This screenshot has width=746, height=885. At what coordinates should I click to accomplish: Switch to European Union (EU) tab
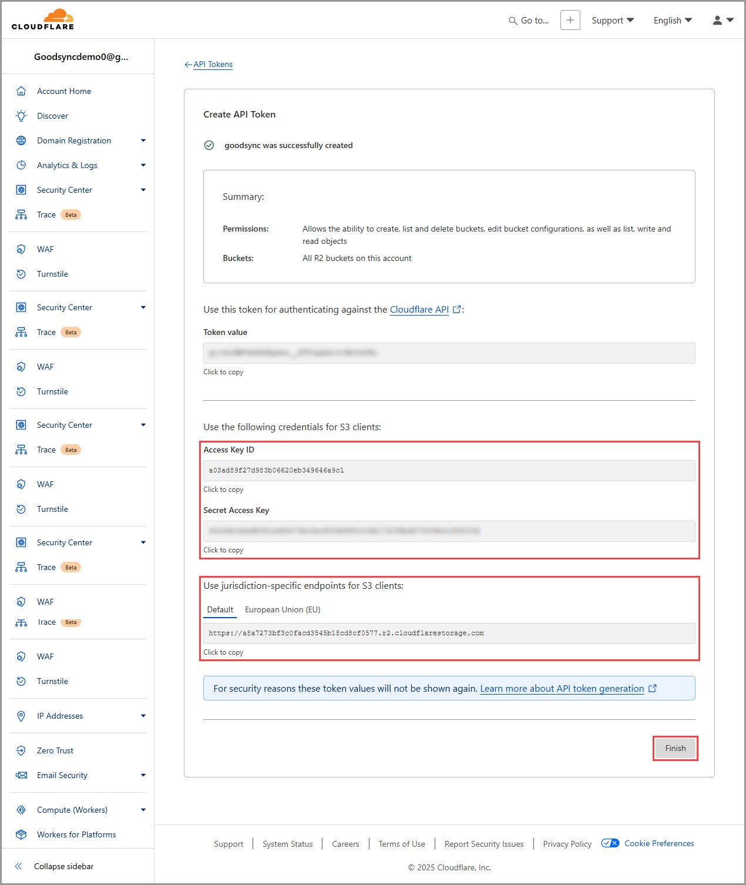(283, 609)
